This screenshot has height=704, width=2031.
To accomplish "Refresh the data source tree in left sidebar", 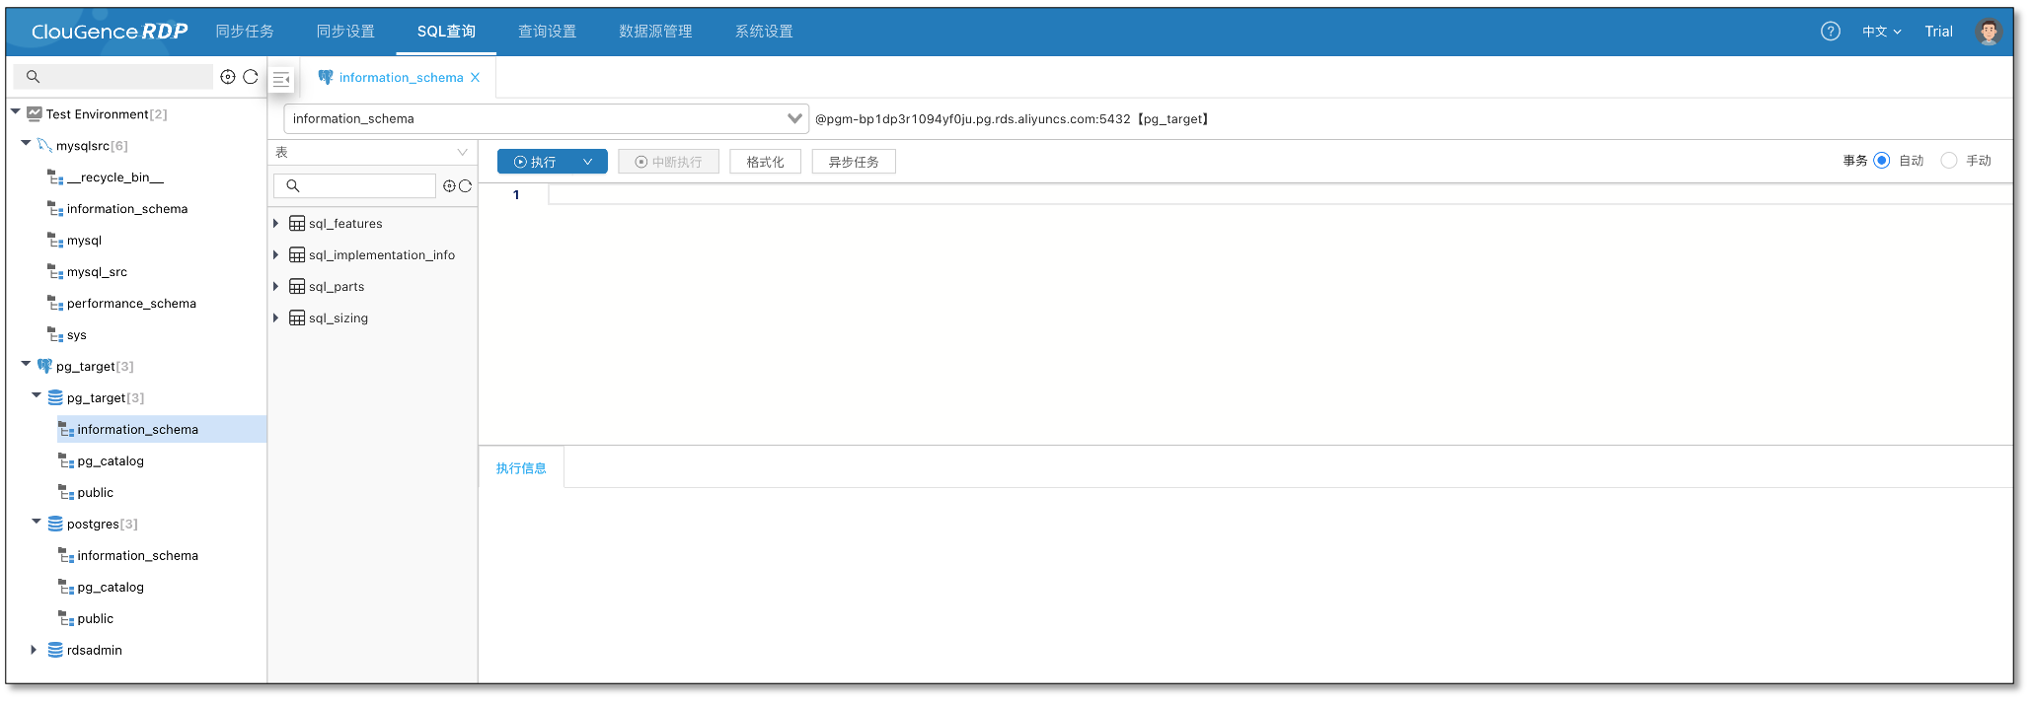I will 251,77.
